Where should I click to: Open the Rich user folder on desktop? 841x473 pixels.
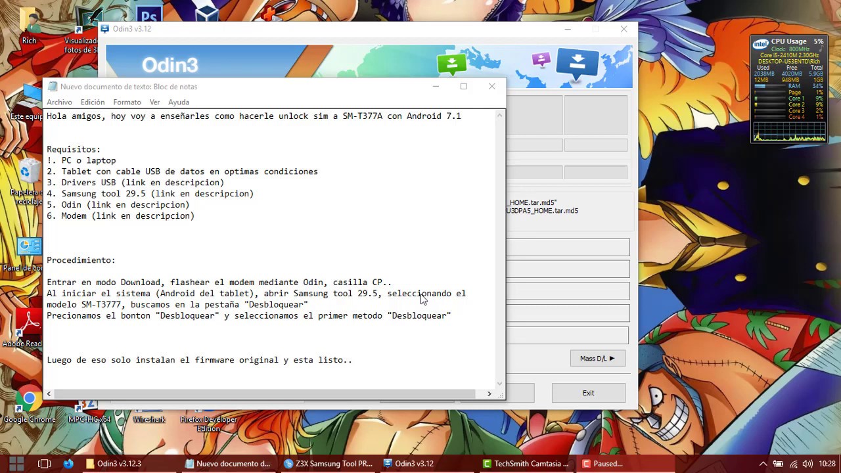point(29,26)
